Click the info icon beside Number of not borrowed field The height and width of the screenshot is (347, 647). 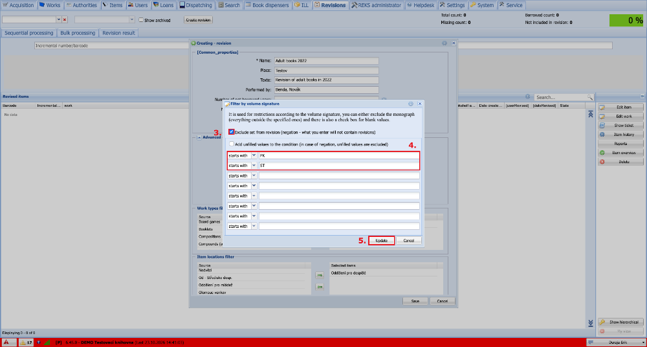pyautogui.click(x=384, y=100)
